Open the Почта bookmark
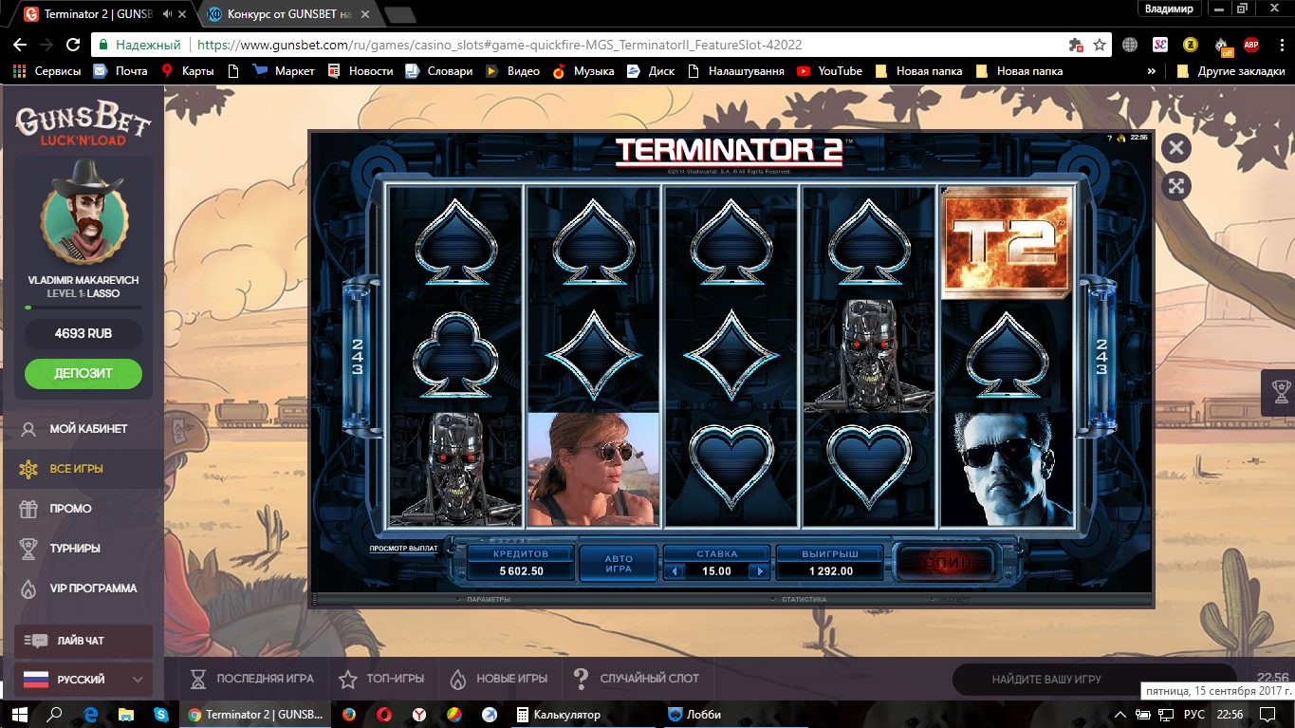This screenshot has width=1295, height=728. click(120, 71)
